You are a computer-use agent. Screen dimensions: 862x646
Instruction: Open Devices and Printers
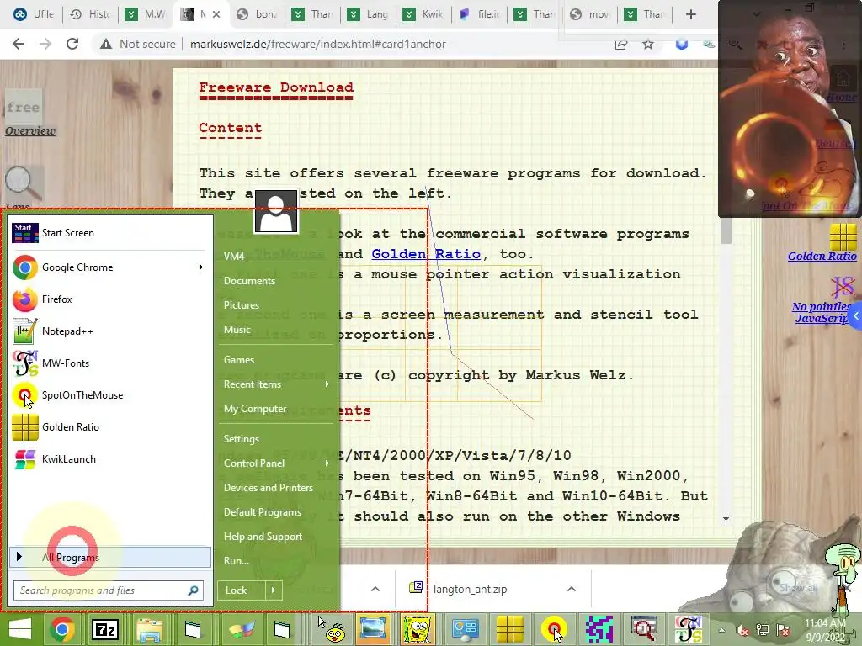click(x=269, y=488)
